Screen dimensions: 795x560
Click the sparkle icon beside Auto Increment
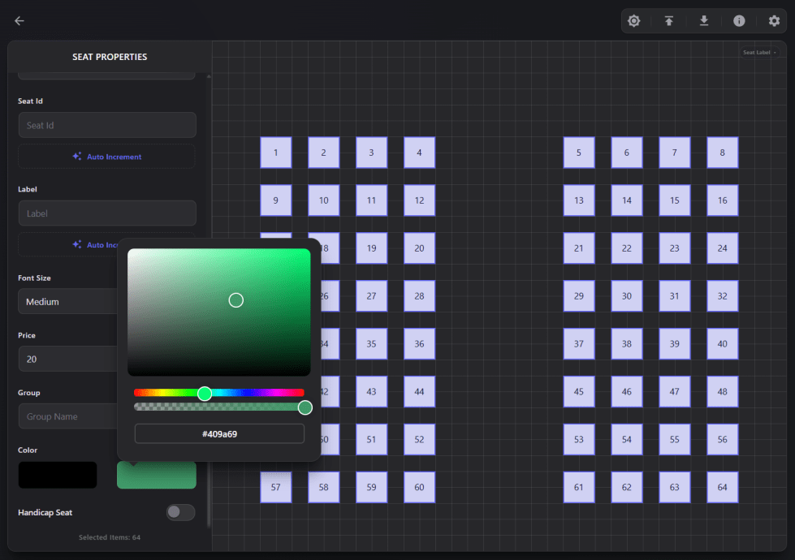[x=77, y=157]
